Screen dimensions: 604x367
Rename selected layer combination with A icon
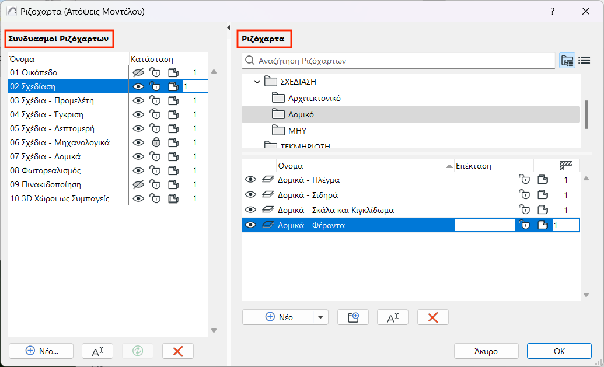click(x=97, y=351)
